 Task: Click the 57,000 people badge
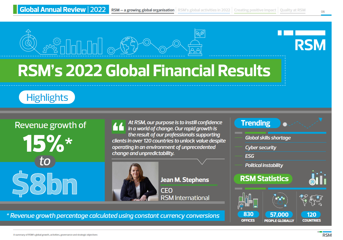279,214
